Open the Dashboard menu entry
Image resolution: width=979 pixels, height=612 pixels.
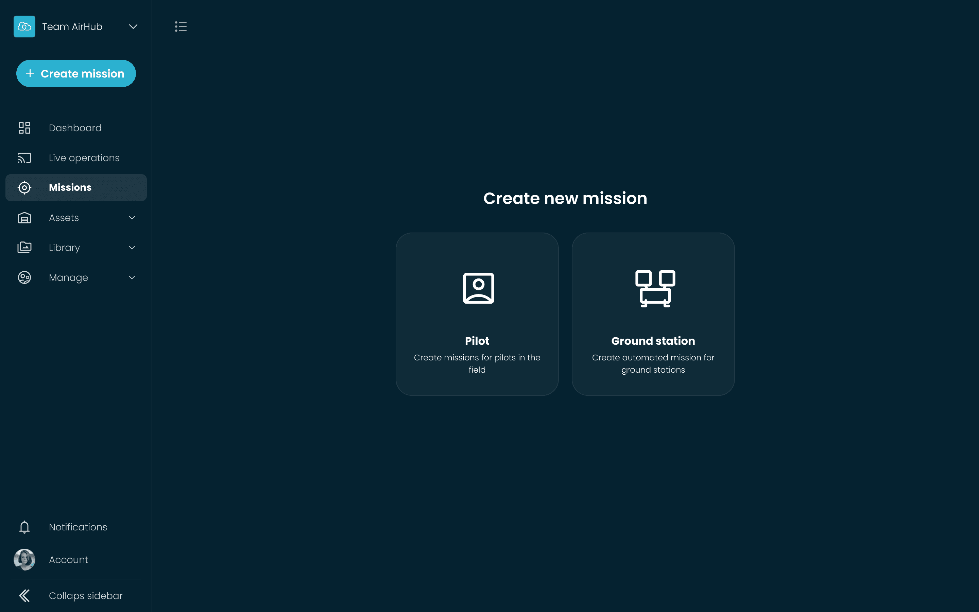[x=75, y=128]
